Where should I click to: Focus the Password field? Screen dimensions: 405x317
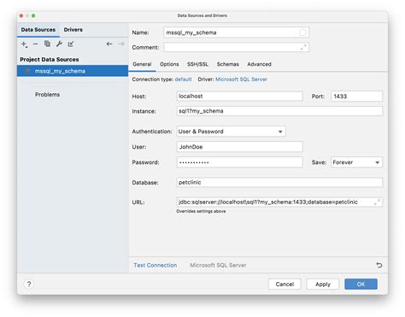(x=239, y=162)
